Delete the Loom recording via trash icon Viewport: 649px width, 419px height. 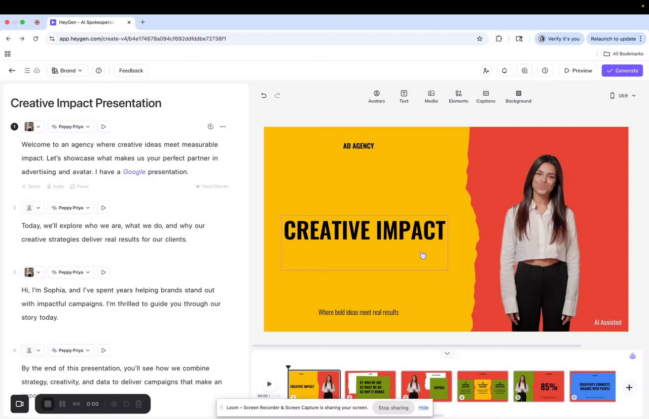click(x=139, y=404)
